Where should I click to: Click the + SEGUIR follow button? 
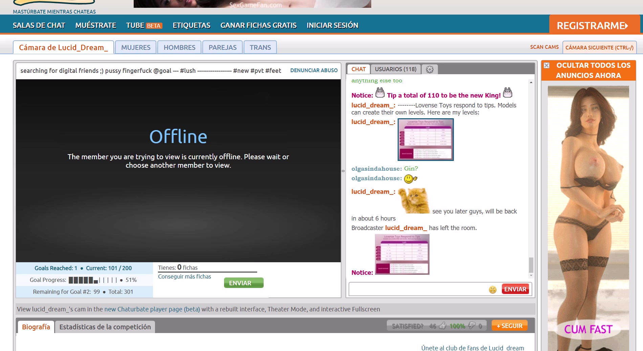point(509,326)
